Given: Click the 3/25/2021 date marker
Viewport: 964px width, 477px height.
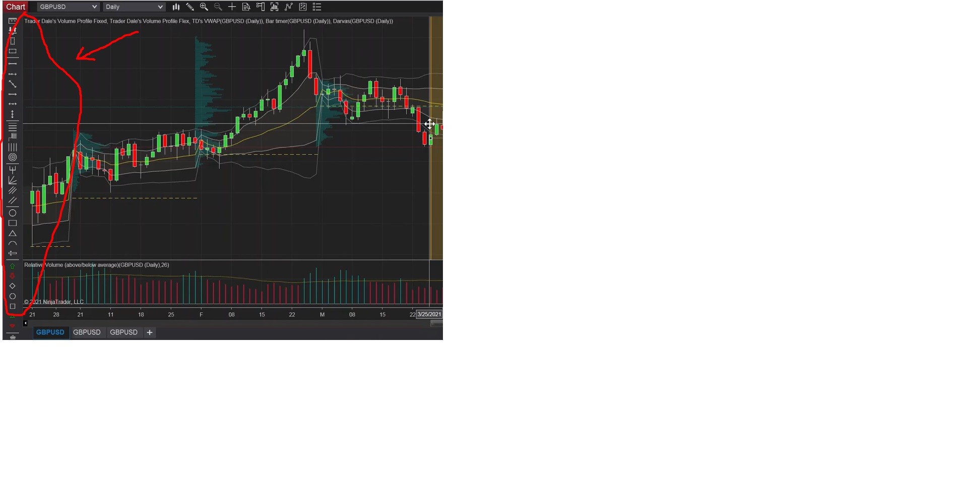Looking at the screenshot, I should [x=429, y=314].
